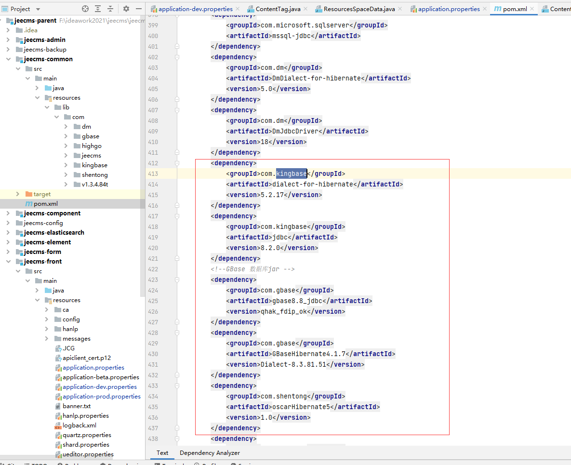Close the application-dev.properties tab
Viewport: 571px width, 465px height.
(x=238, y=9)
